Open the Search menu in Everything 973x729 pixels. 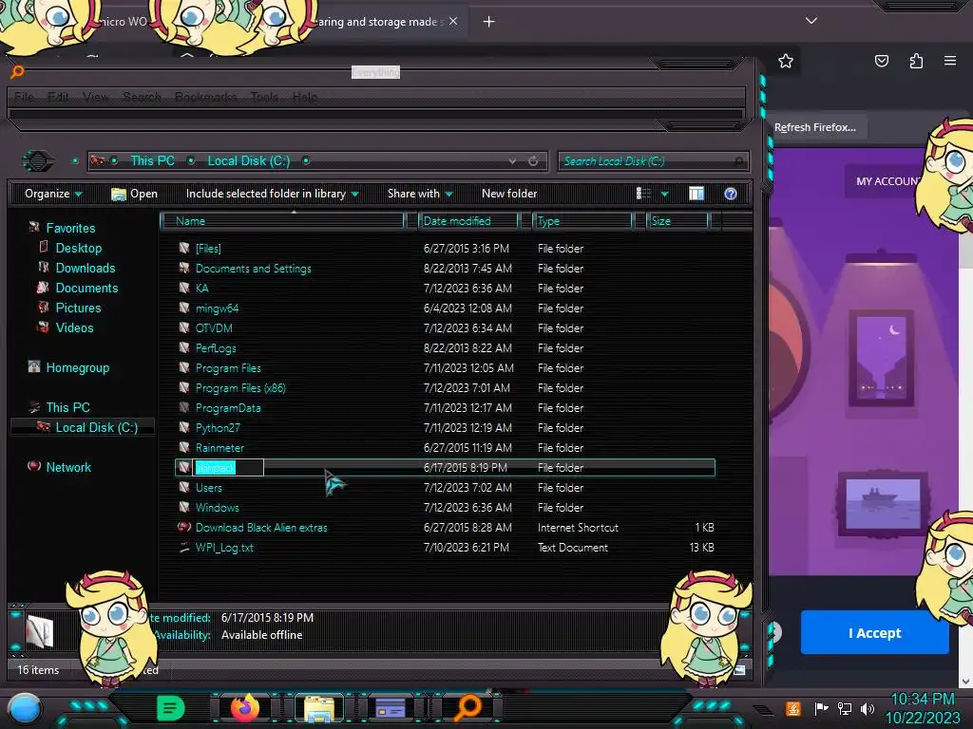point(143,97)
